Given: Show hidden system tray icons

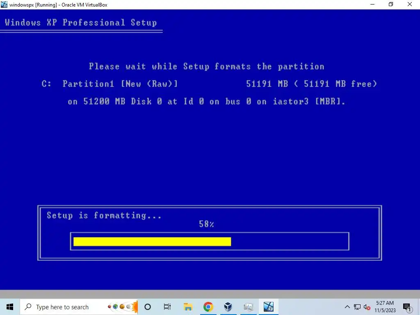Looking at the screenshot, I should click(x=347, y=307).
